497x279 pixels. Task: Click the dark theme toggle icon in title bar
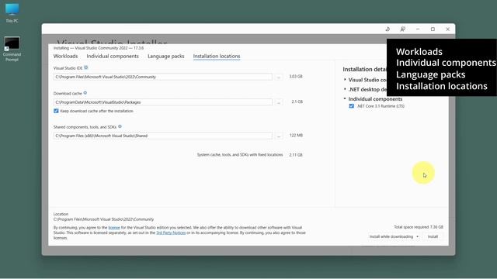tap(388, 29)
